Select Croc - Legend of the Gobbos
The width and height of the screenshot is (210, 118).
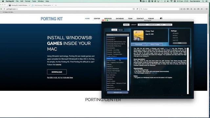117,63
